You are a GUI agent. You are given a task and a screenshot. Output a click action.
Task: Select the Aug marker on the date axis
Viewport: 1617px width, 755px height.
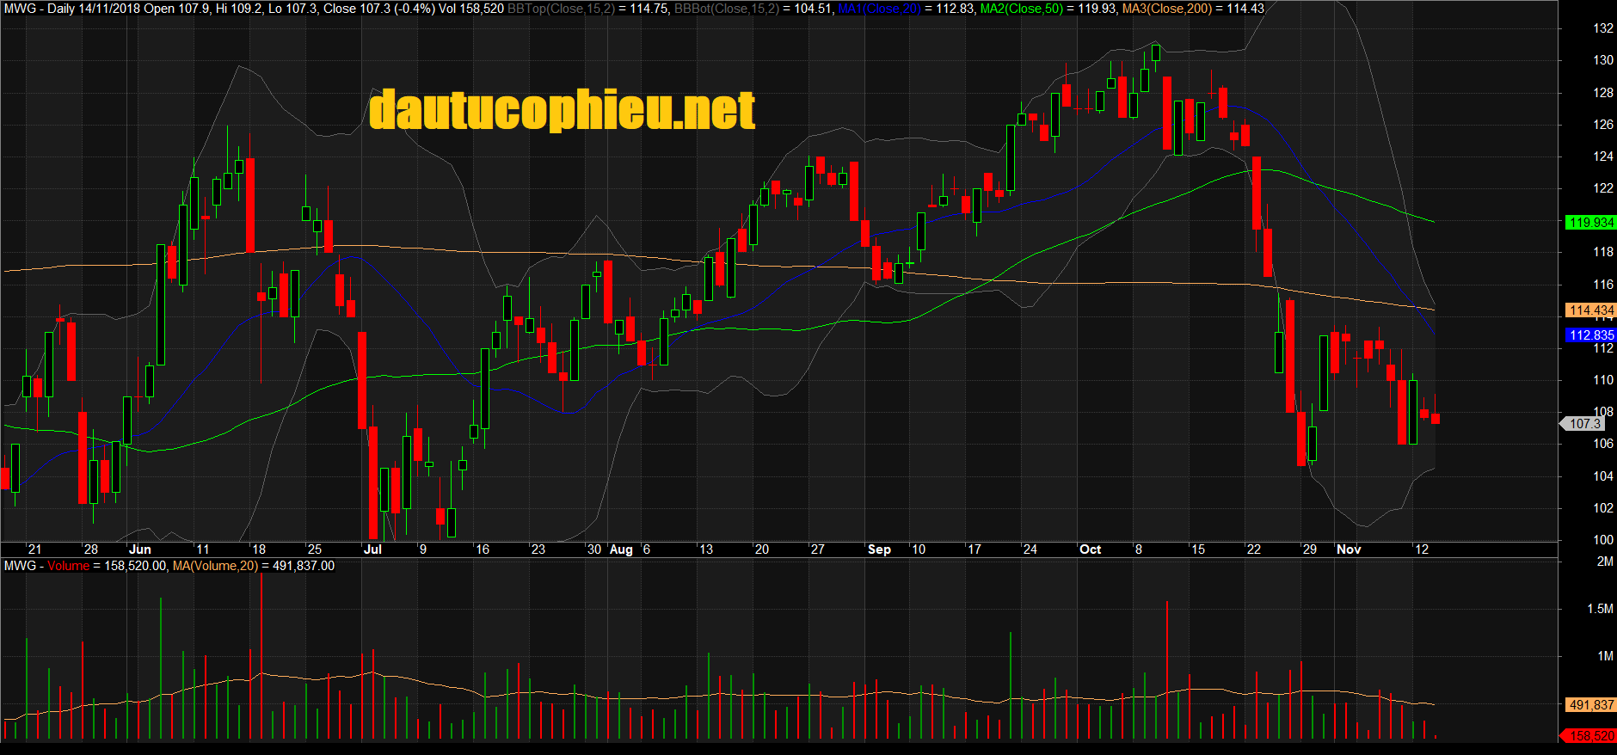point(620,549)
